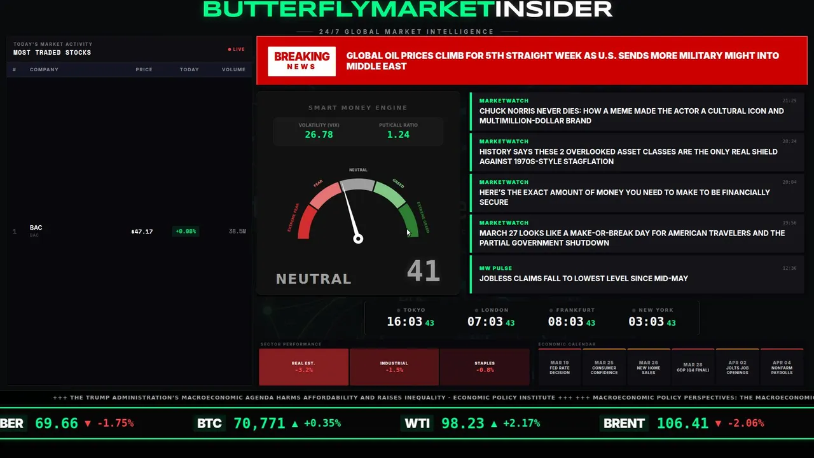This screenshot has height=458, width=814.
Task: Click the NEUTRAL sentiment label below gauge
Action: pos(314,279)
